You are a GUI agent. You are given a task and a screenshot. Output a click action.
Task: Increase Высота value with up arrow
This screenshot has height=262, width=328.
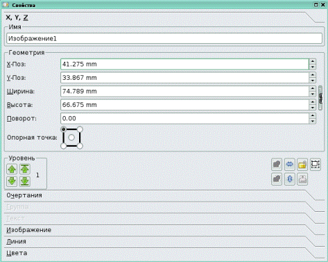313,102
